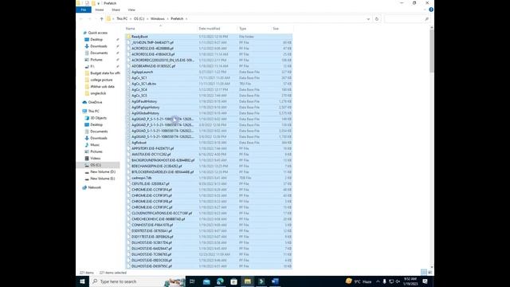The height and width of the screenshot is (287, 510).
Task: Open Explorer help question mark icon
Action: coord(431,10)
